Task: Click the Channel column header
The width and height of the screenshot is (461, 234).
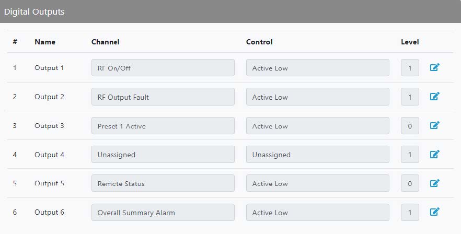Action: point(105,42)
